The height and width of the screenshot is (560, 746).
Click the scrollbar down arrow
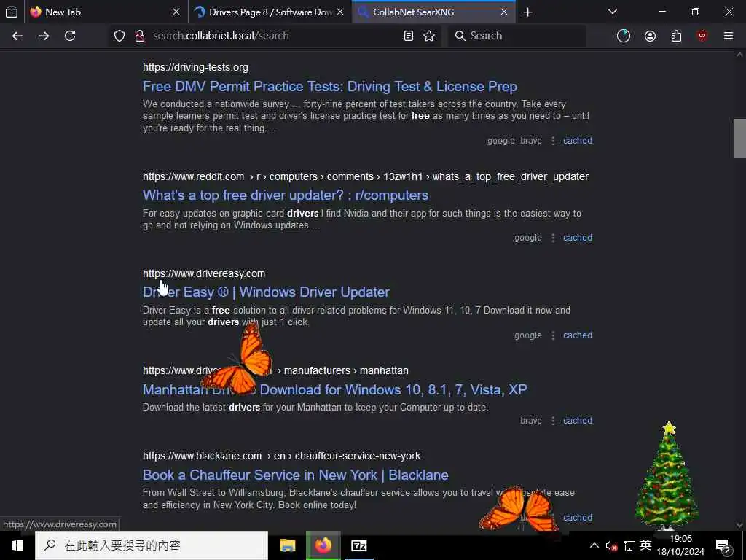[739, 525]
